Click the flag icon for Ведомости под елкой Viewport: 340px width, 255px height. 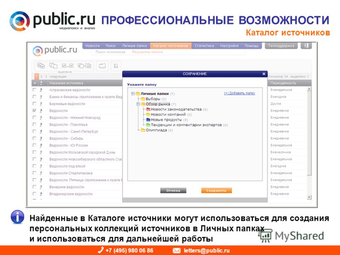click(x=41, y=166)
